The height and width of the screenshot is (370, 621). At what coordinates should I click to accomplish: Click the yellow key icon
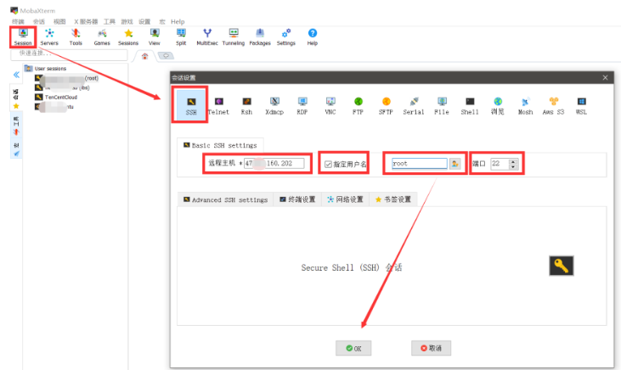[x=562, y=266]
